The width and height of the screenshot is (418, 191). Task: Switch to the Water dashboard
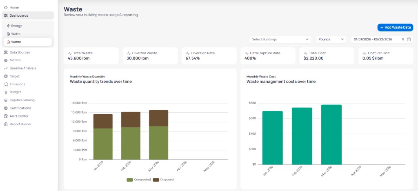pyautogui.click(x=28, y=34)
